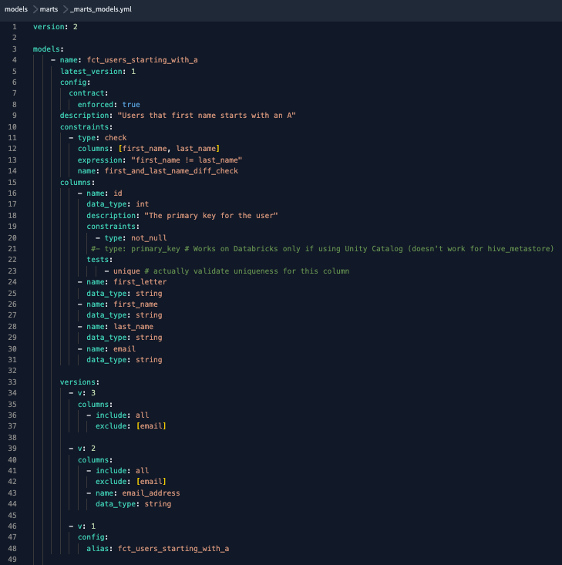
Task: Click 'email_address' column name on line 43
Action: click(151, 493)
